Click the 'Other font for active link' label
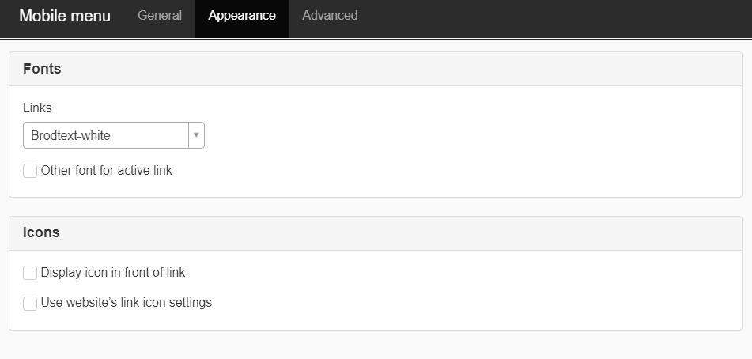The width and height of the screenshot is (752, 359). click(107, 171)
